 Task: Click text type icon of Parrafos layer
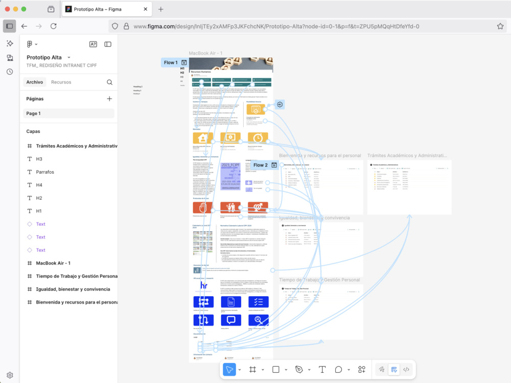pyautogui.click(x=30, y=172)
